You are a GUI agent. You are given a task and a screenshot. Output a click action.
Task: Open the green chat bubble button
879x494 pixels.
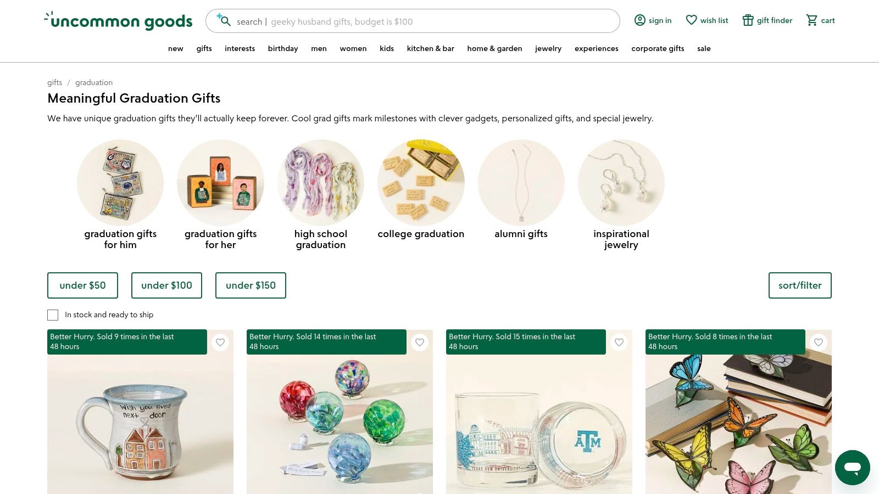click(x=852, y=468)
